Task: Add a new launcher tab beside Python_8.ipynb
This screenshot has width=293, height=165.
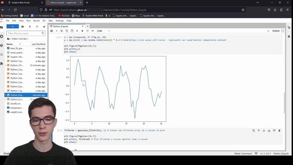Action: click(x=87, y=27)
